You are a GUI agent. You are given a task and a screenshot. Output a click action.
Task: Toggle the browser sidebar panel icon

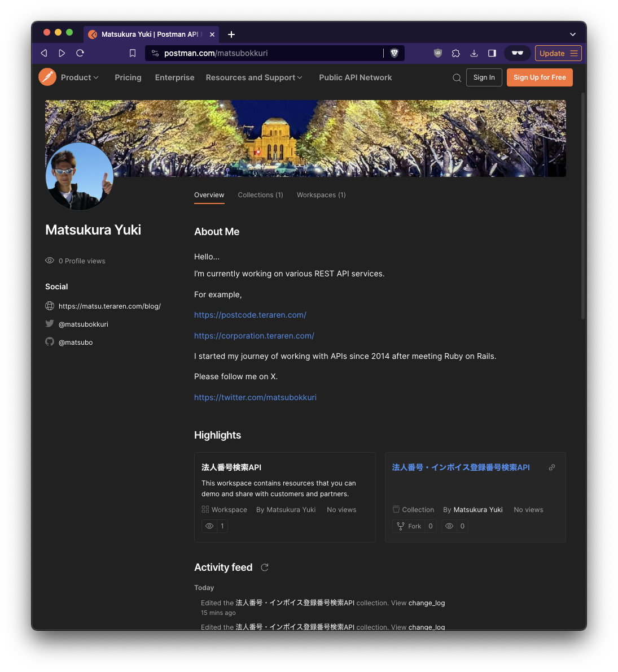coord(492,53)
